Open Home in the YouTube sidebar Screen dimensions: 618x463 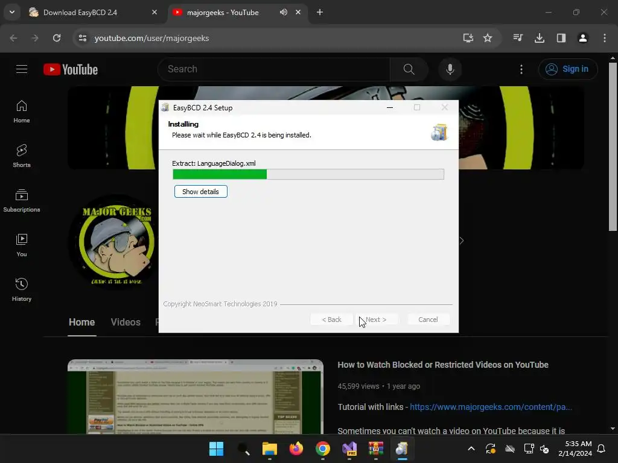pyautogui.click(x=22, y=112)
